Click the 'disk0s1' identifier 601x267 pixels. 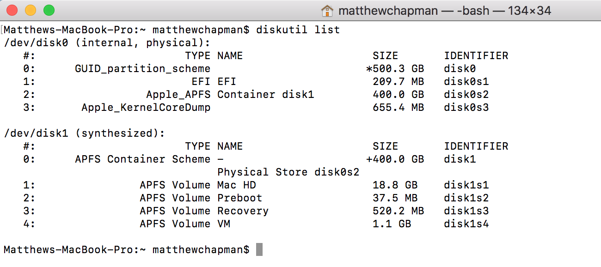coord(466,82)
